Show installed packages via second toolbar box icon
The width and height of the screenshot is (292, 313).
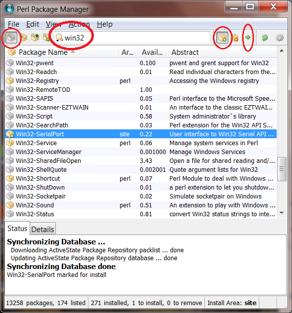pyautogui.click(x=24, y=38)
